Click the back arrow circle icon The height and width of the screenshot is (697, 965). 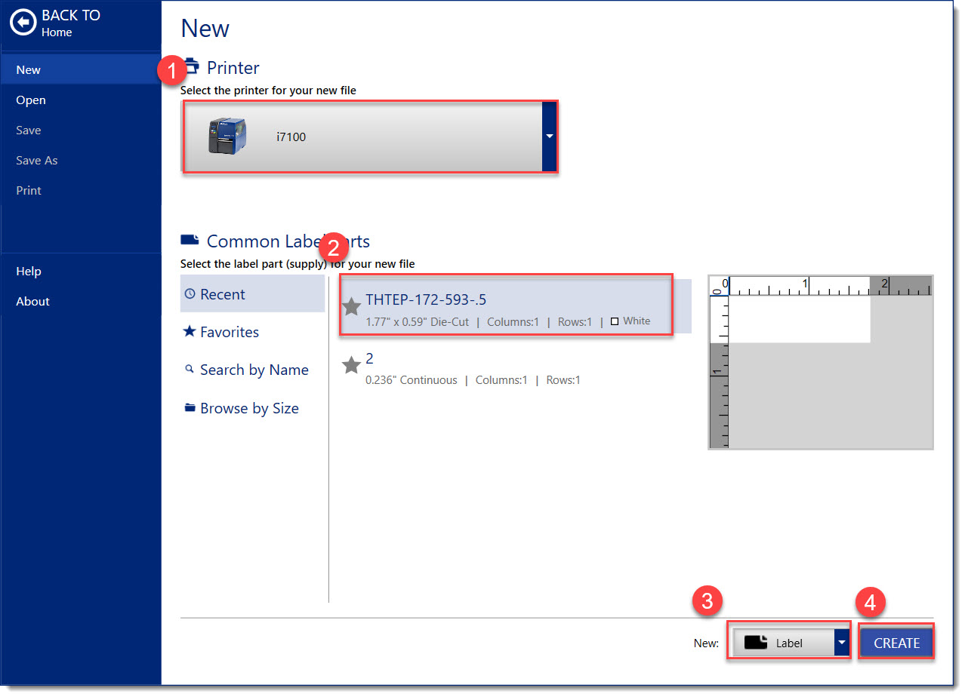[23, 23]
